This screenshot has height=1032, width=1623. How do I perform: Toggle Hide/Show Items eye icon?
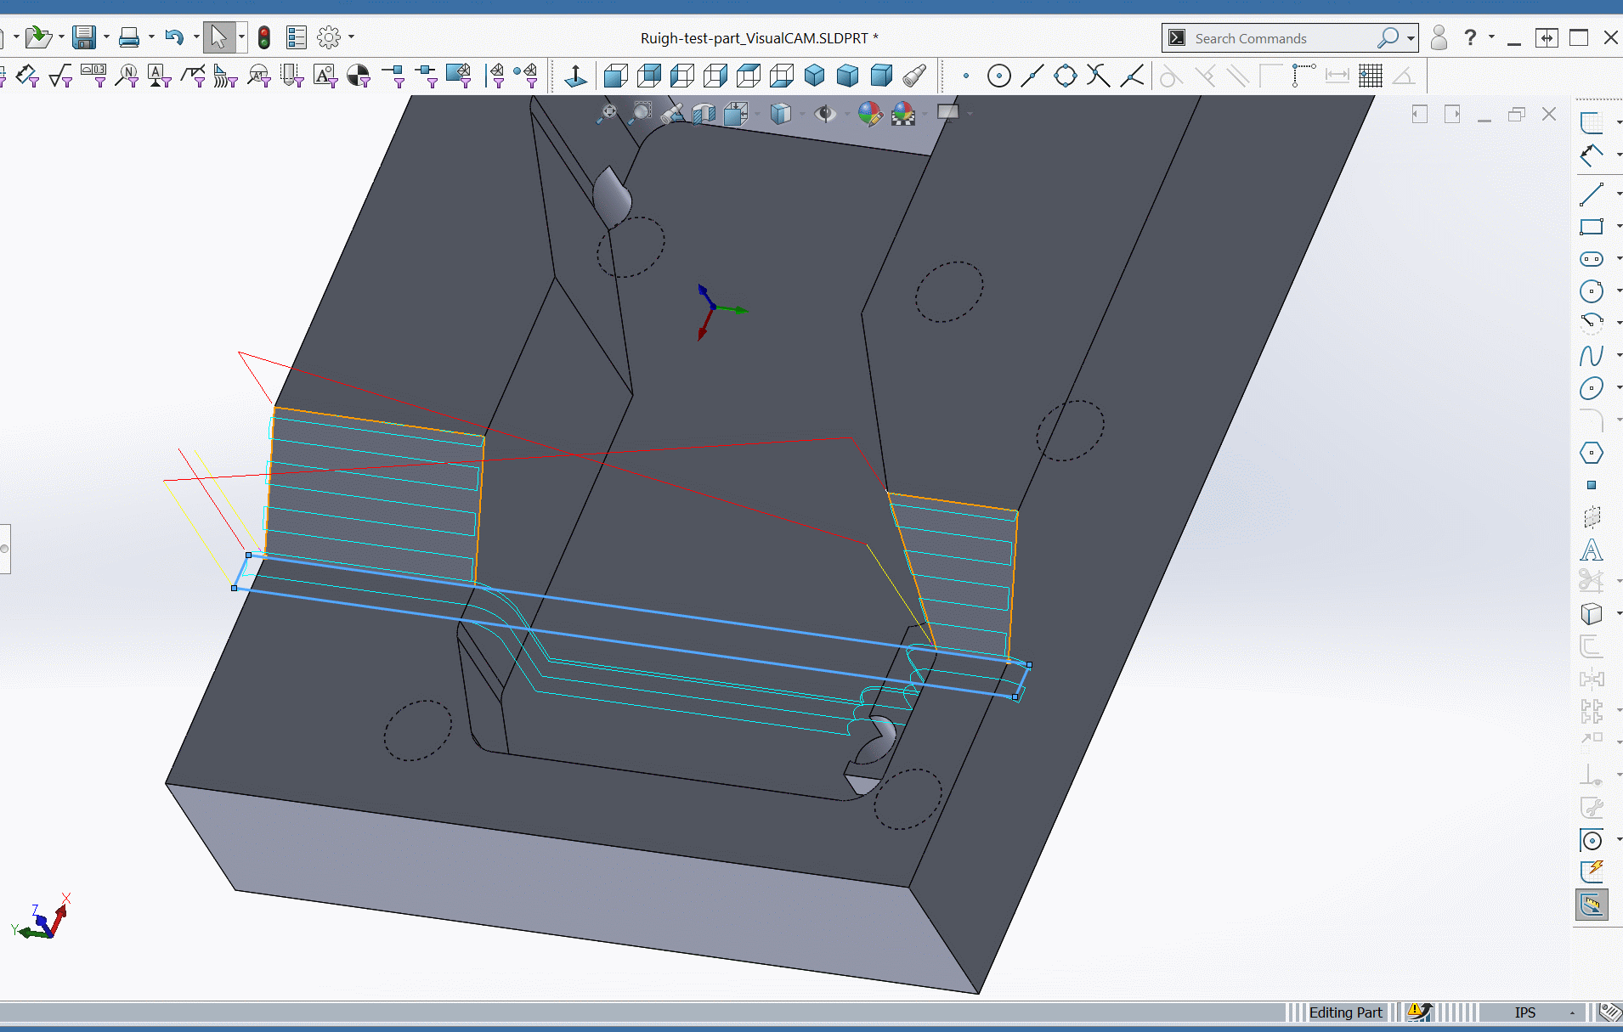coord(824,114)
